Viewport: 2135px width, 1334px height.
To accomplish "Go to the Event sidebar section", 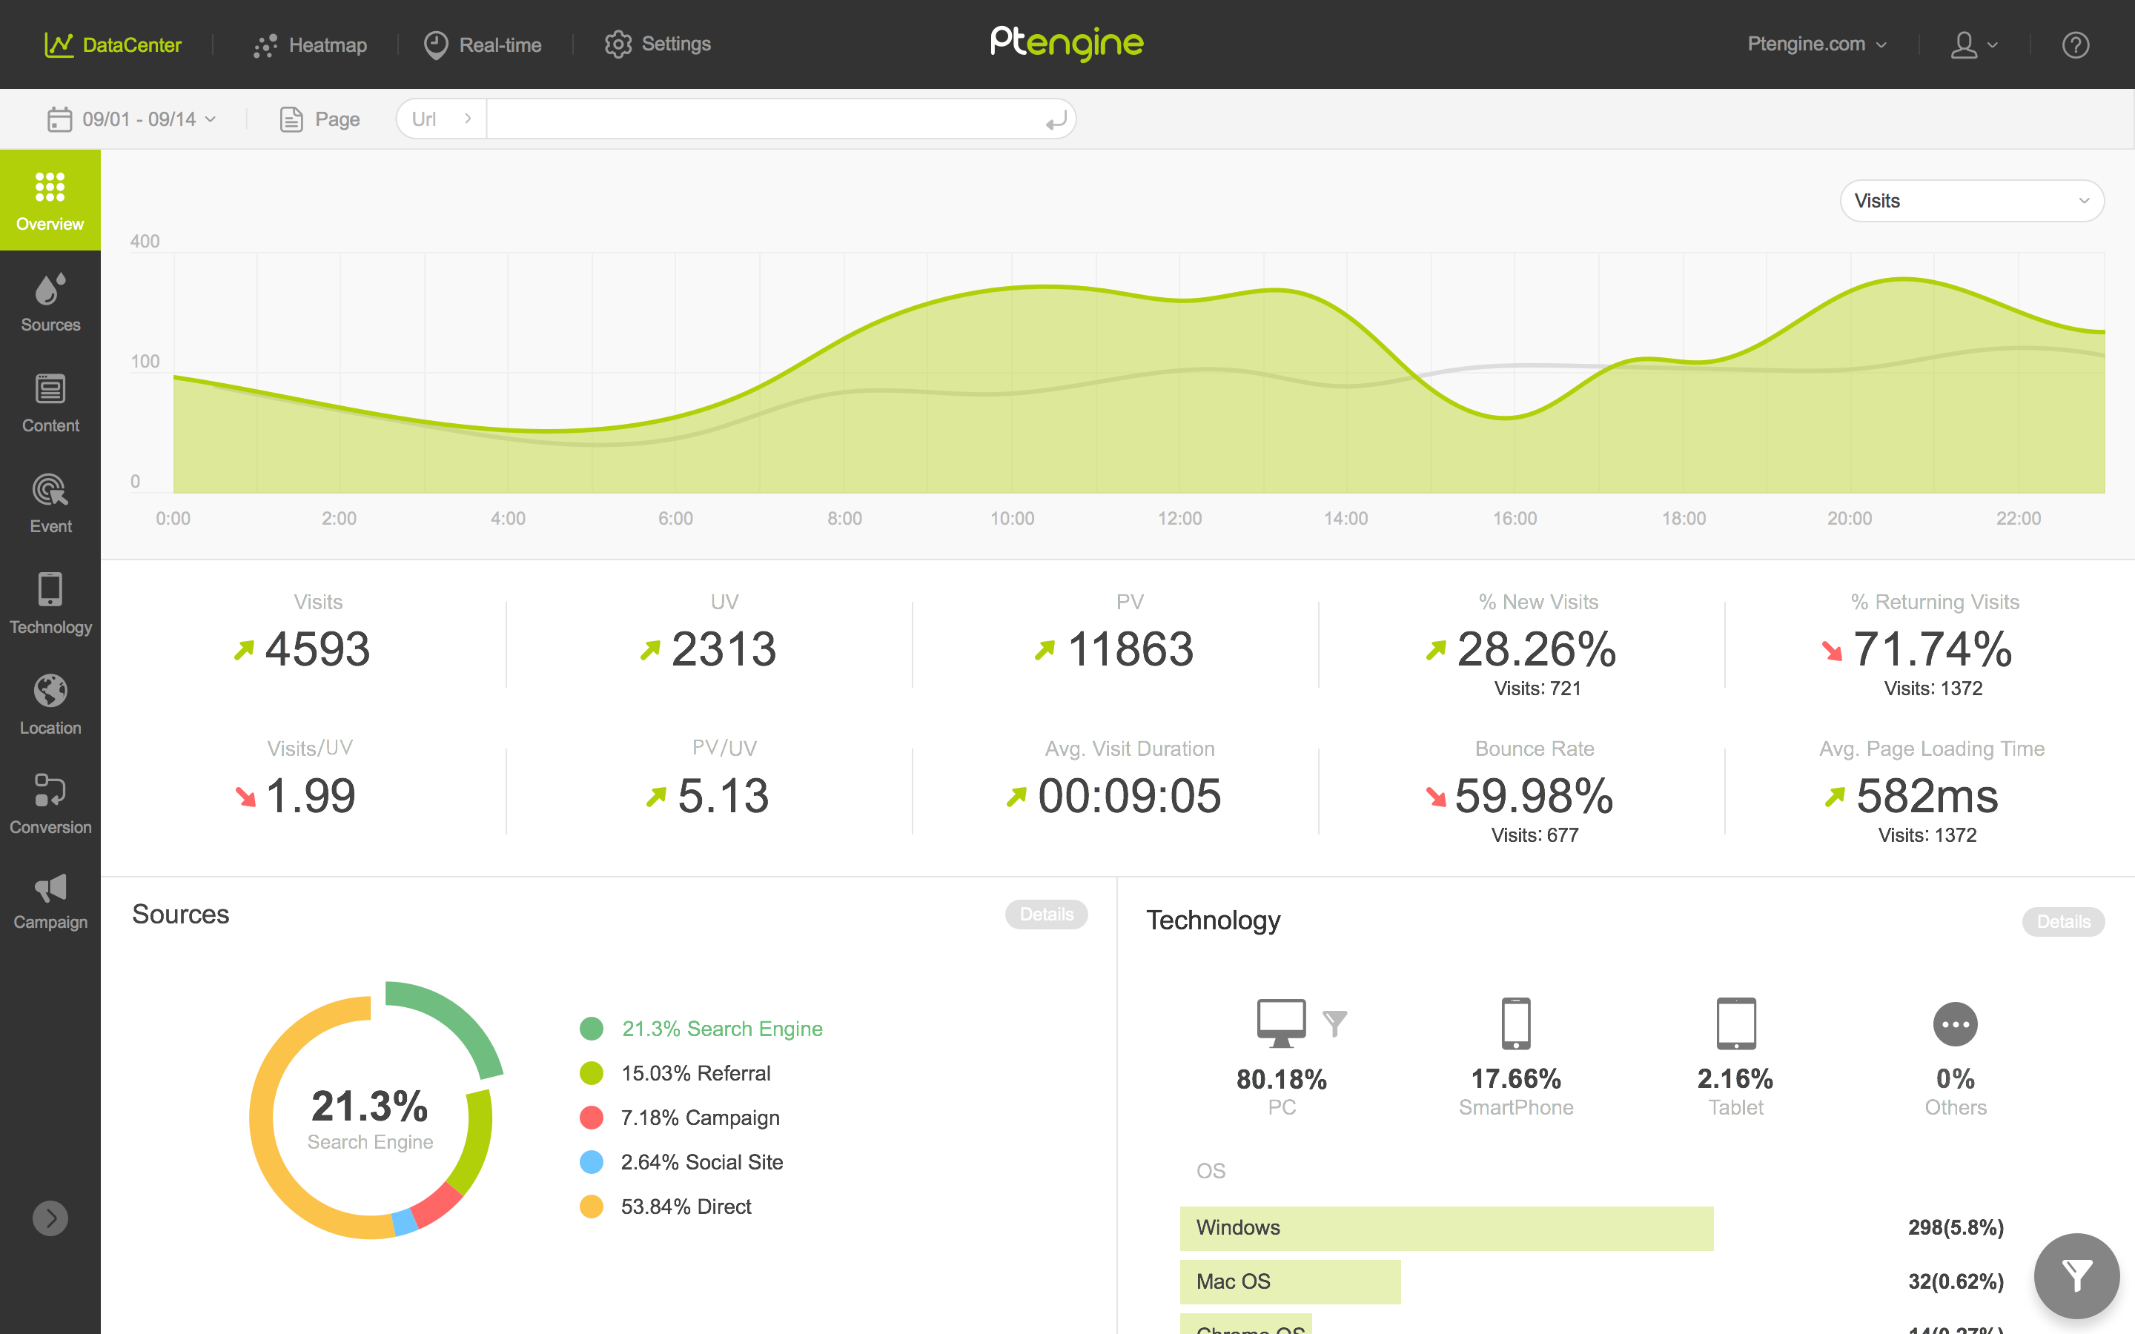I will [50, 503].
